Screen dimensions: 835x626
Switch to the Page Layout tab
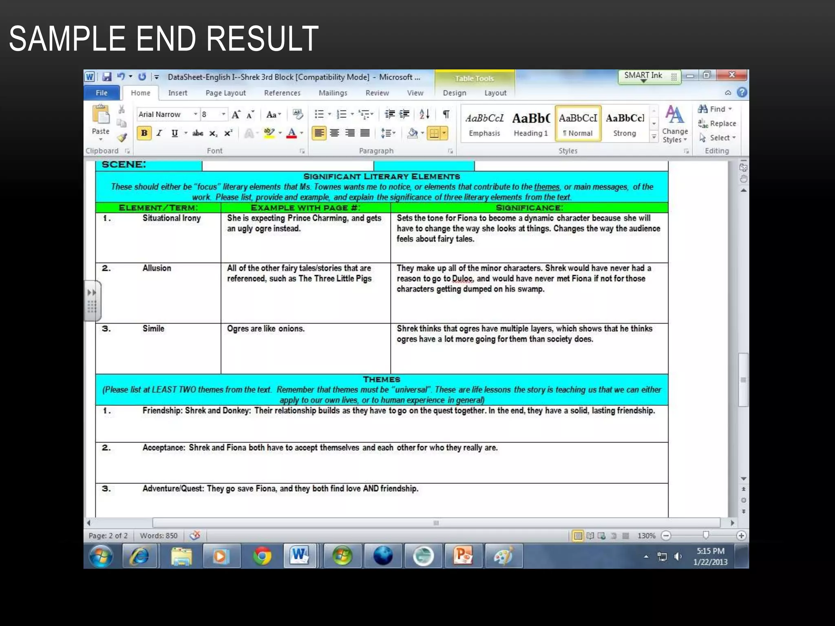225,93
